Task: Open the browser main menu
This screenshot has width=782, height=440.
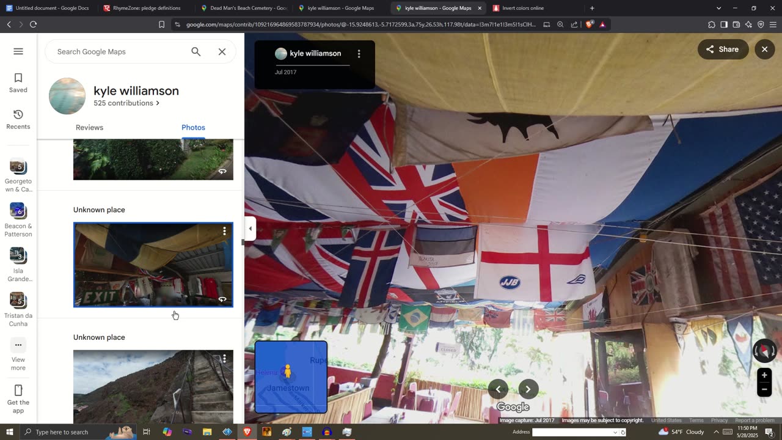Action: [773, 24]
